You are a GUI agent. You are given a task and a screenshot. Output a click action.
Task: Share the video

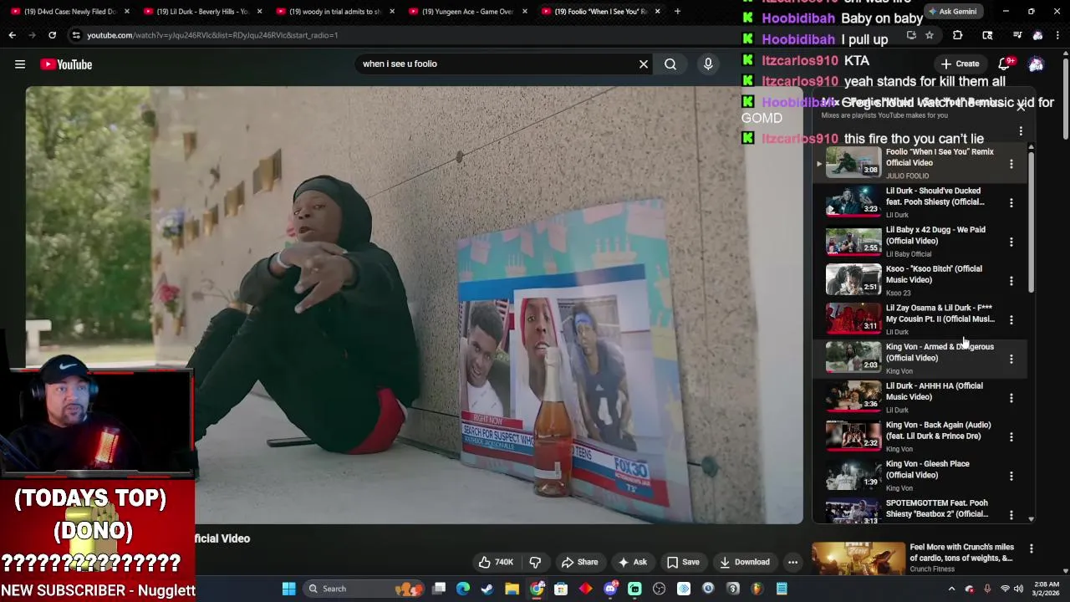(579, 562)
